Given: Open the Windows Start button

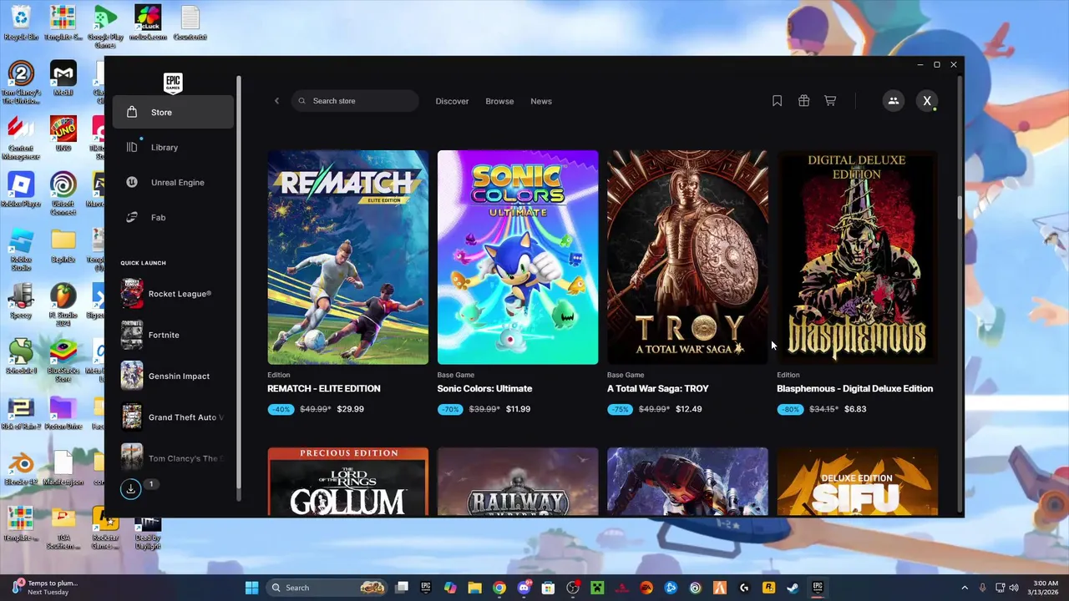Looking at the screenshot, I should tap(251, 588).
